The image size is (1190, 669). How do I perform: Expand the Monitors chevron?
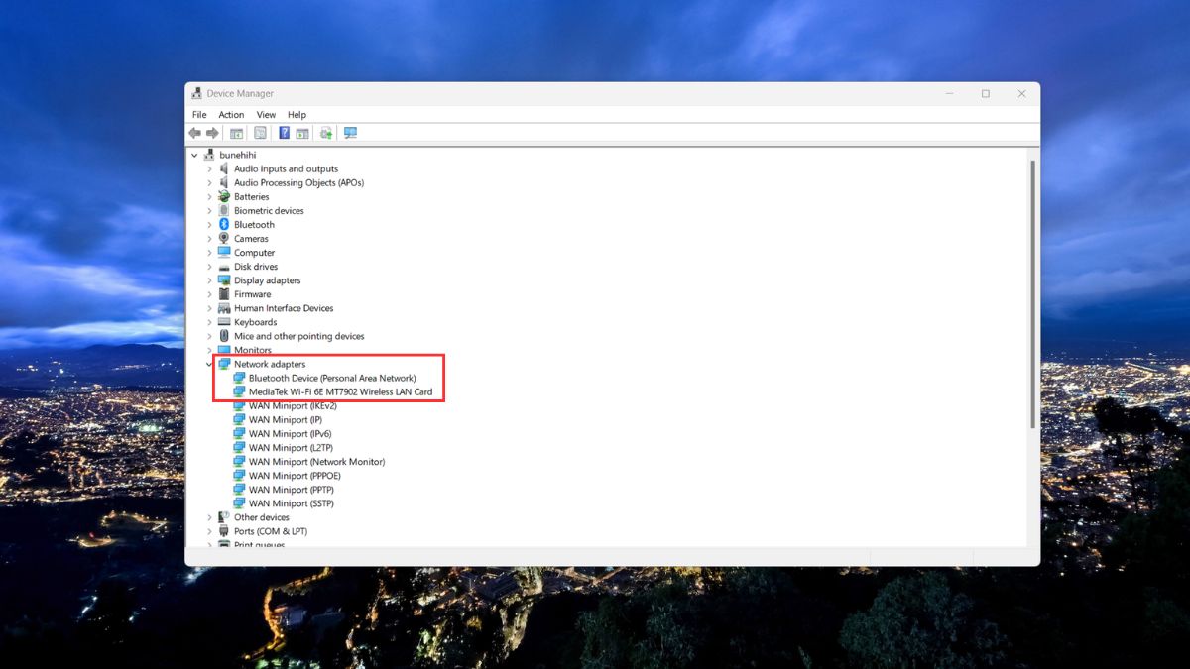[x=209, y=350]
